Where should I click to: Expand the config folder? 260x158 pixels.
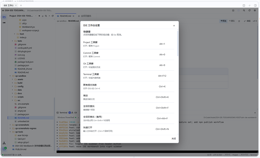(12, 86)
